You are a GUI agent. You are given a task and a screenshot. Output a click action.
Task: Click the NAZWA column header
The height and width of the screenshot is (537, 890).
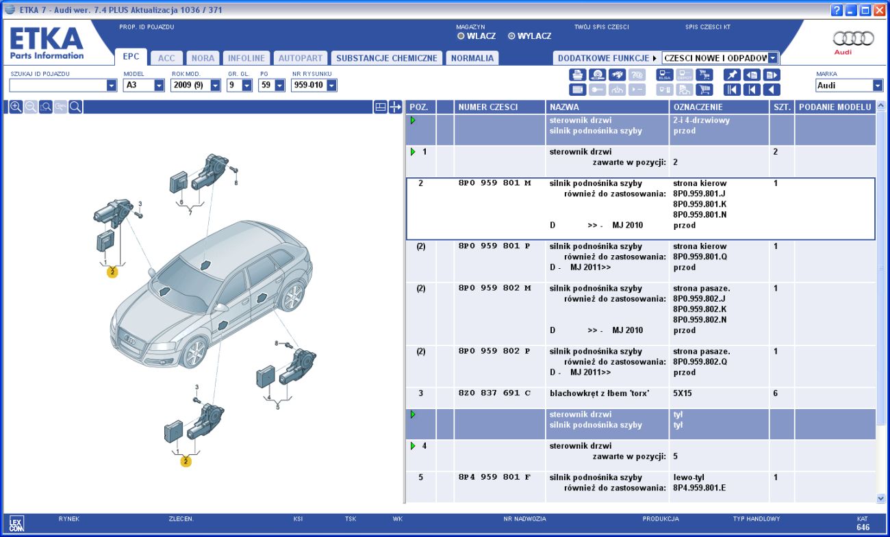[x=607, y=107]
